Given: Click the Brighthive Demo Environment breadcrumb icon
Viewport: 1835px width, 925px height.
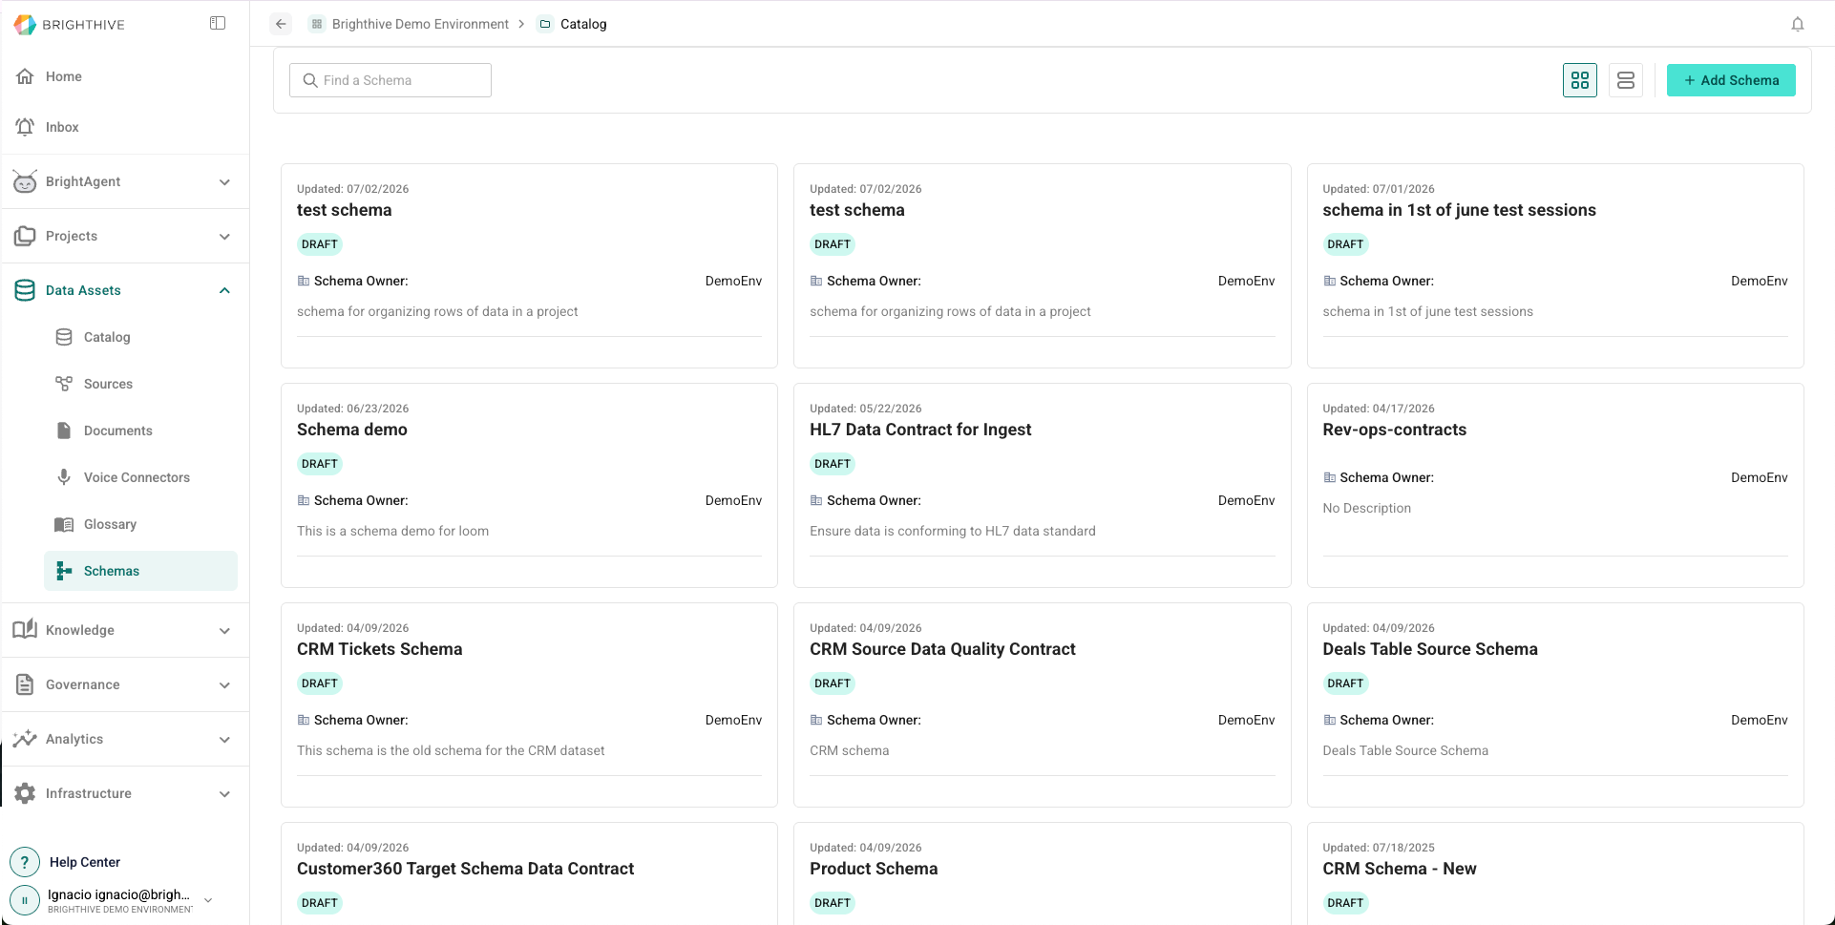Looking at the screenshot, I should pos(317,24).
